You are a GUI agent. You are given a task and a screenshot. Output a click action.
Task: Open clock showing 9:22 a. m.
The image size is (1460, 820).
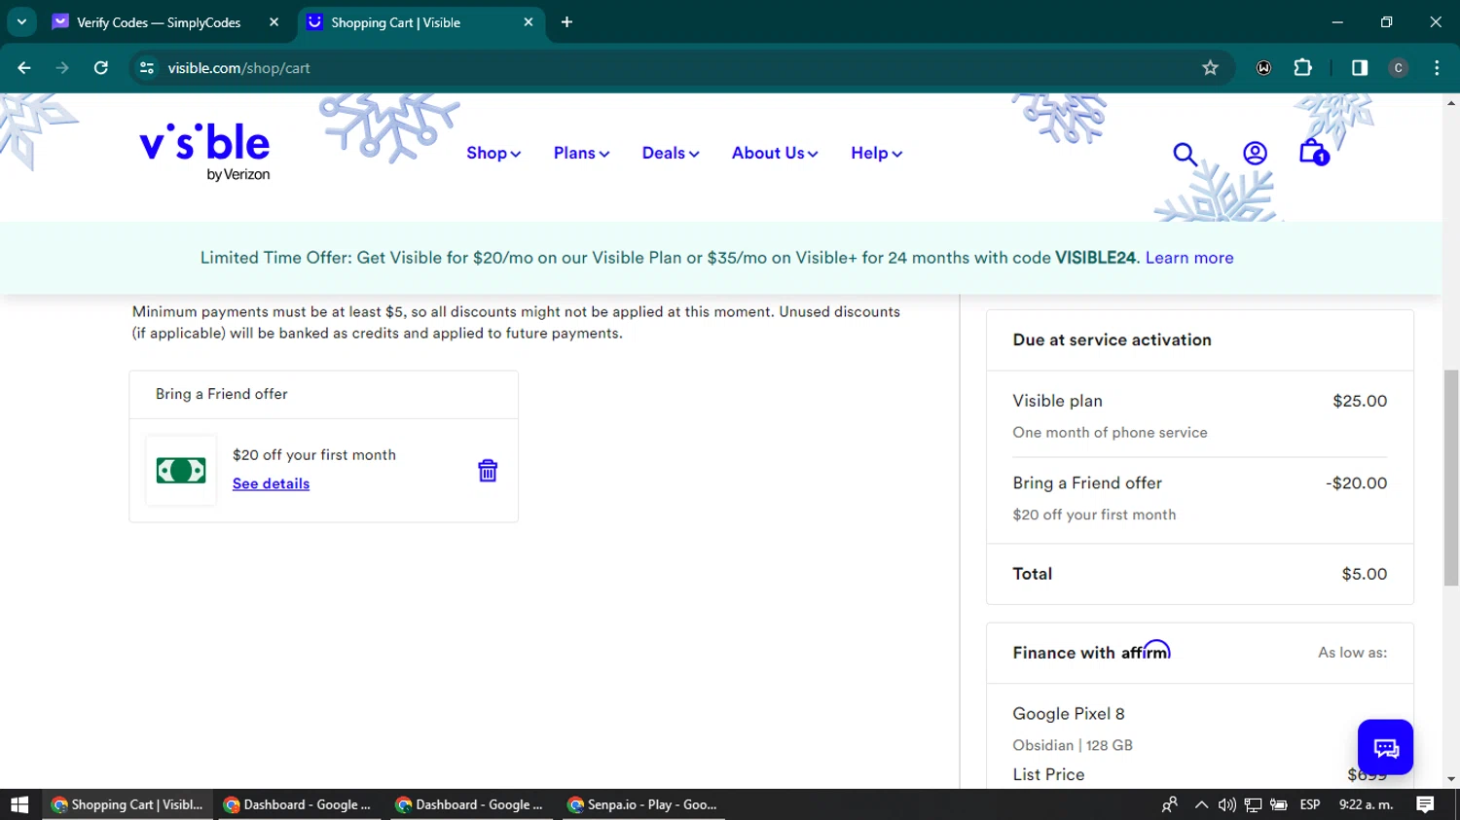pyautogui.click(x=1366, y=804)
